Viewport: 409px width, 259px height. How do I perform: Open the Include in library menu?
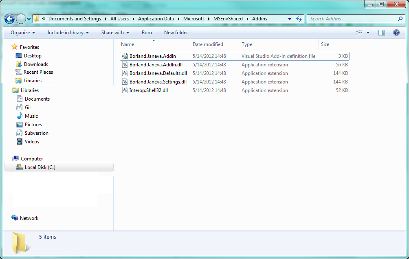pyautogui.click(x=68, y=33)
